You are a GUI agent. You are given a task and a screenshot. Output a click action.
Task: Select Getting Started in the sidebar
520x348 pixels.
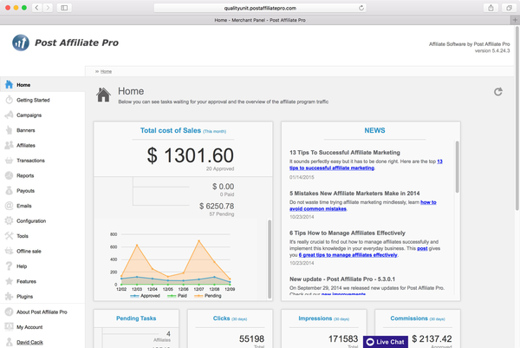pos(33,100)
